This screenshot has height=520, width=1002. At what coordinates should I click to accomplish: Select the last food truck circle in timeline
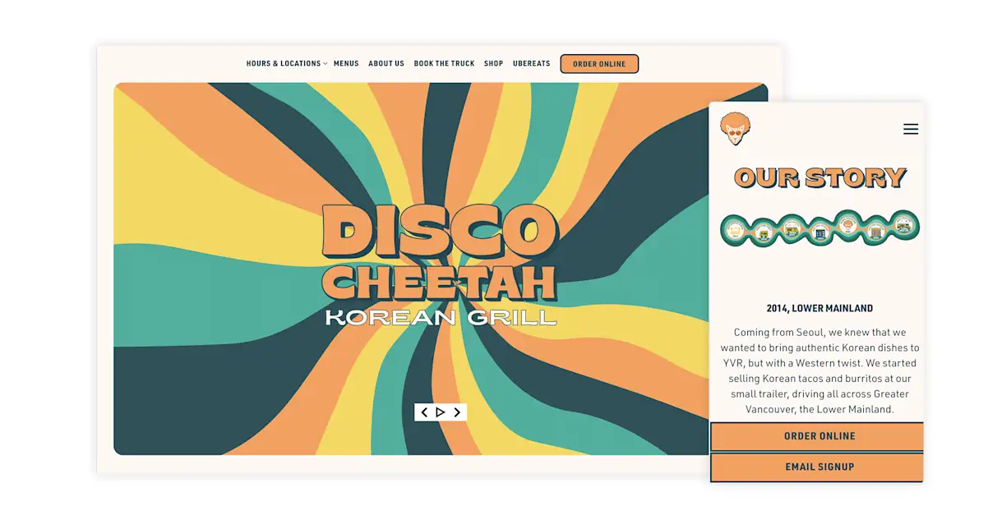pyautogui.click(x=904, y=226)
